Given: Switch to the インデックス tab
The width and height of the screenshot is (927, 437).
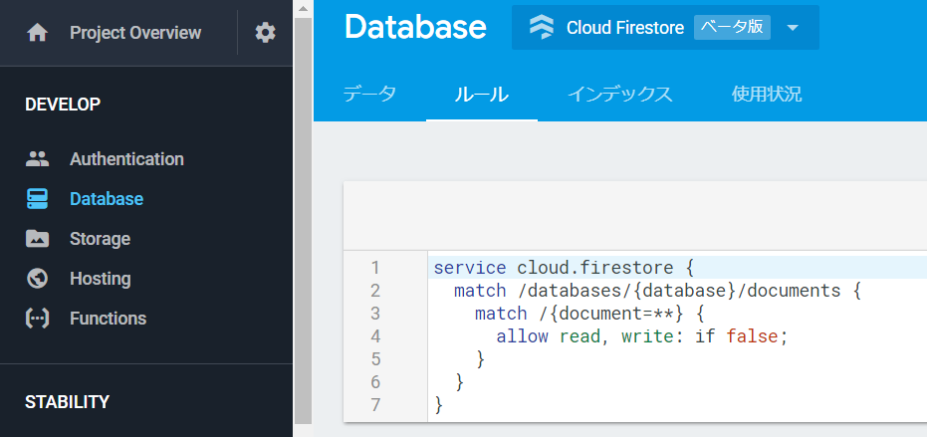Looking at the screenshot, I should point(619,94).
